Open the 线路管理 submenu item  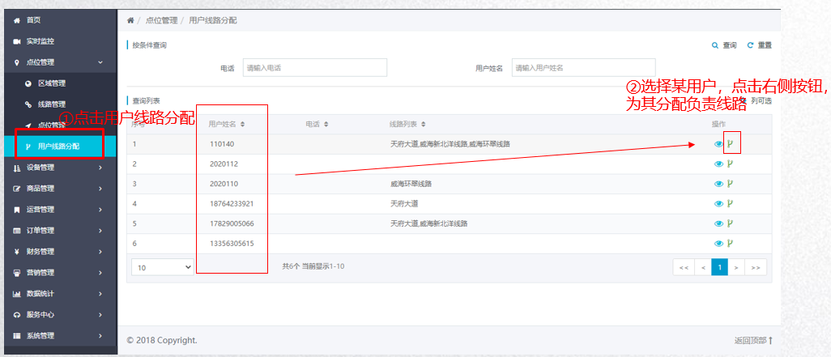[52, 104]
